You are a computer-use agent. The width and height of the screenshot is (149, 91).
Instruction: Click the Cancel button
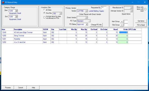(21, 87)
